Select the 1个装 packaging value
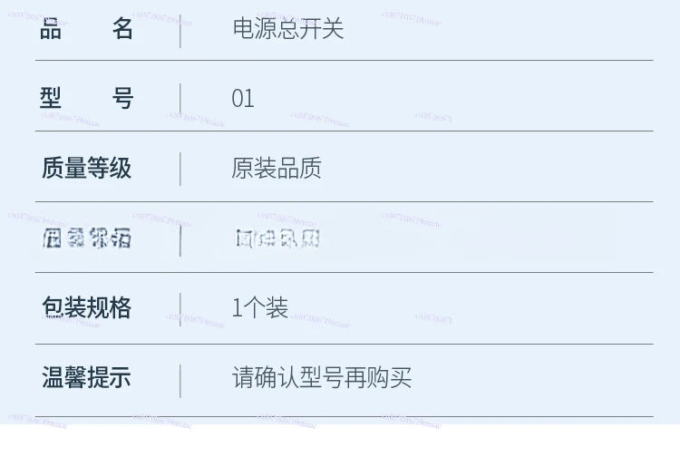 pos(260,308)
